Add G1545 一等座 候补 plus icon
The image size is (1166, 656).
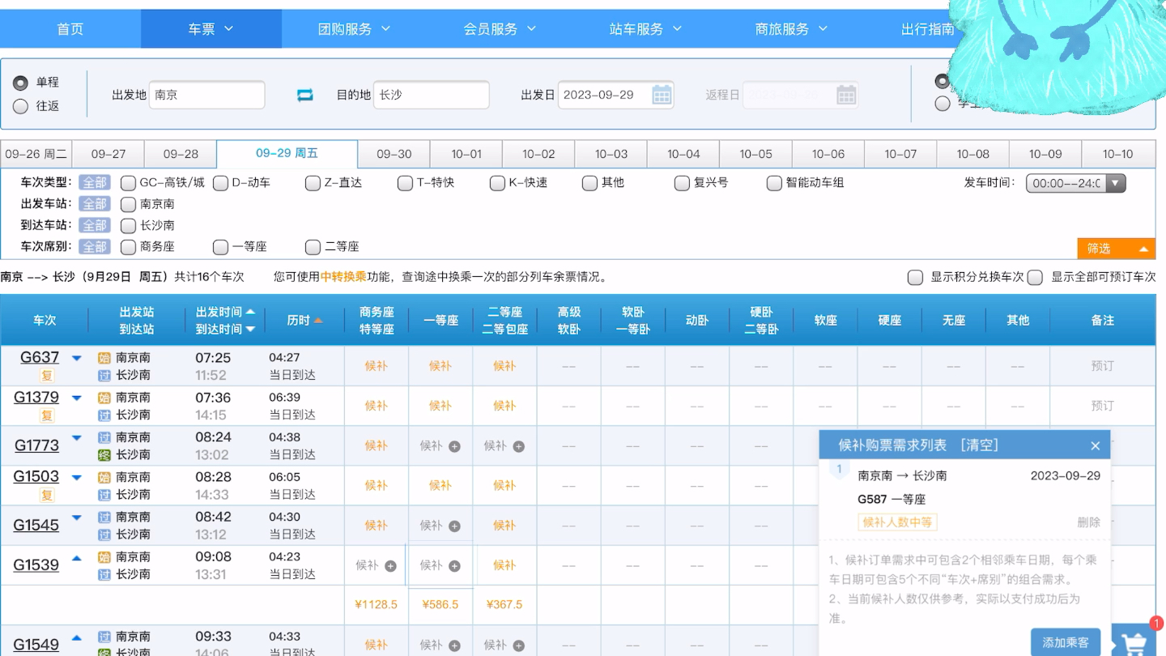pyautogui.click(x=454, y=526)
